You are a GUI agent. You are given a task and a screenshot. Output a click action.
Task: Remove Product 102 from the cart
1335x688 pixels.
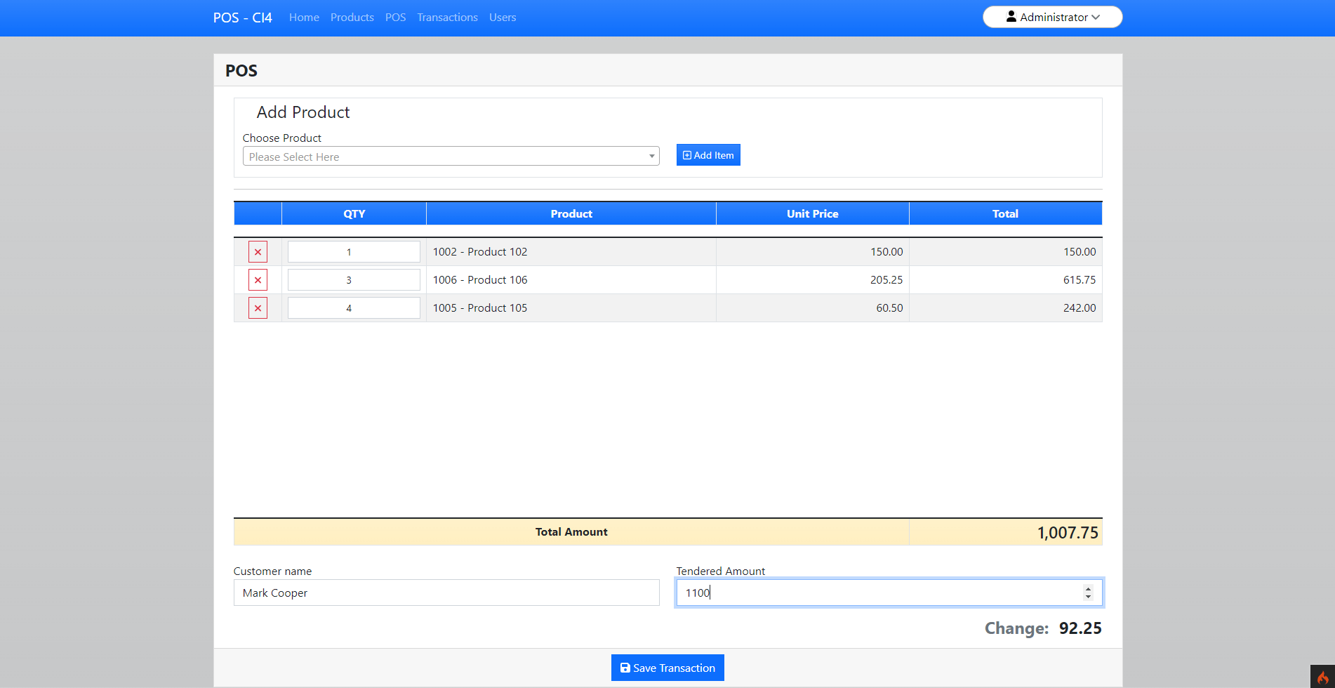[x=258, y=251]
